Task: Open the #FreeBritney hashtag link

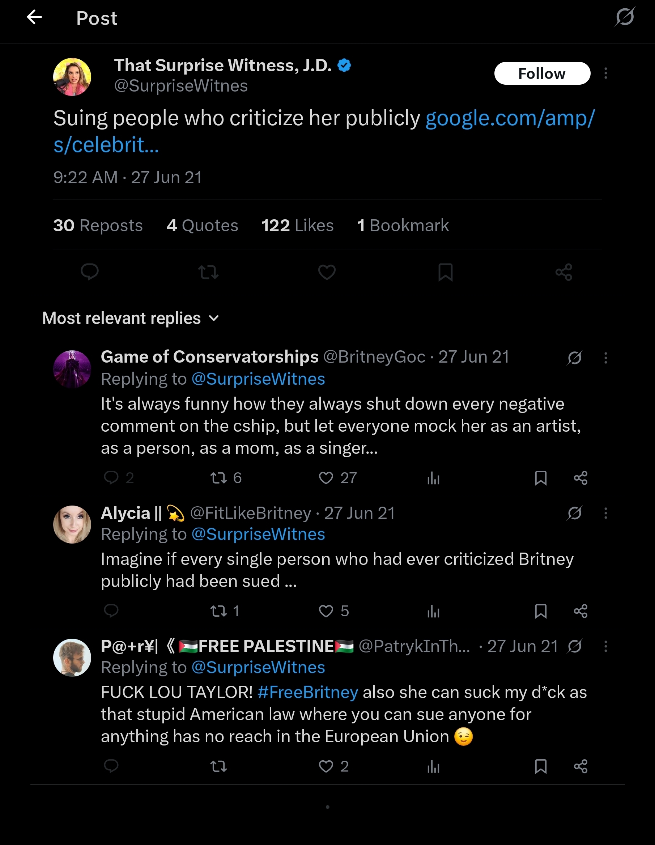Action: (x=308, y=692)
